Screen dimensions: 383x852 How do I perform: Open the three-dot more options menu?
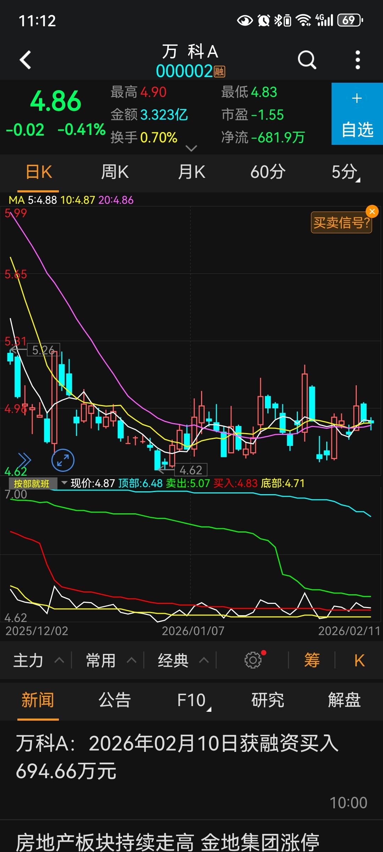(x=357, y=60)
